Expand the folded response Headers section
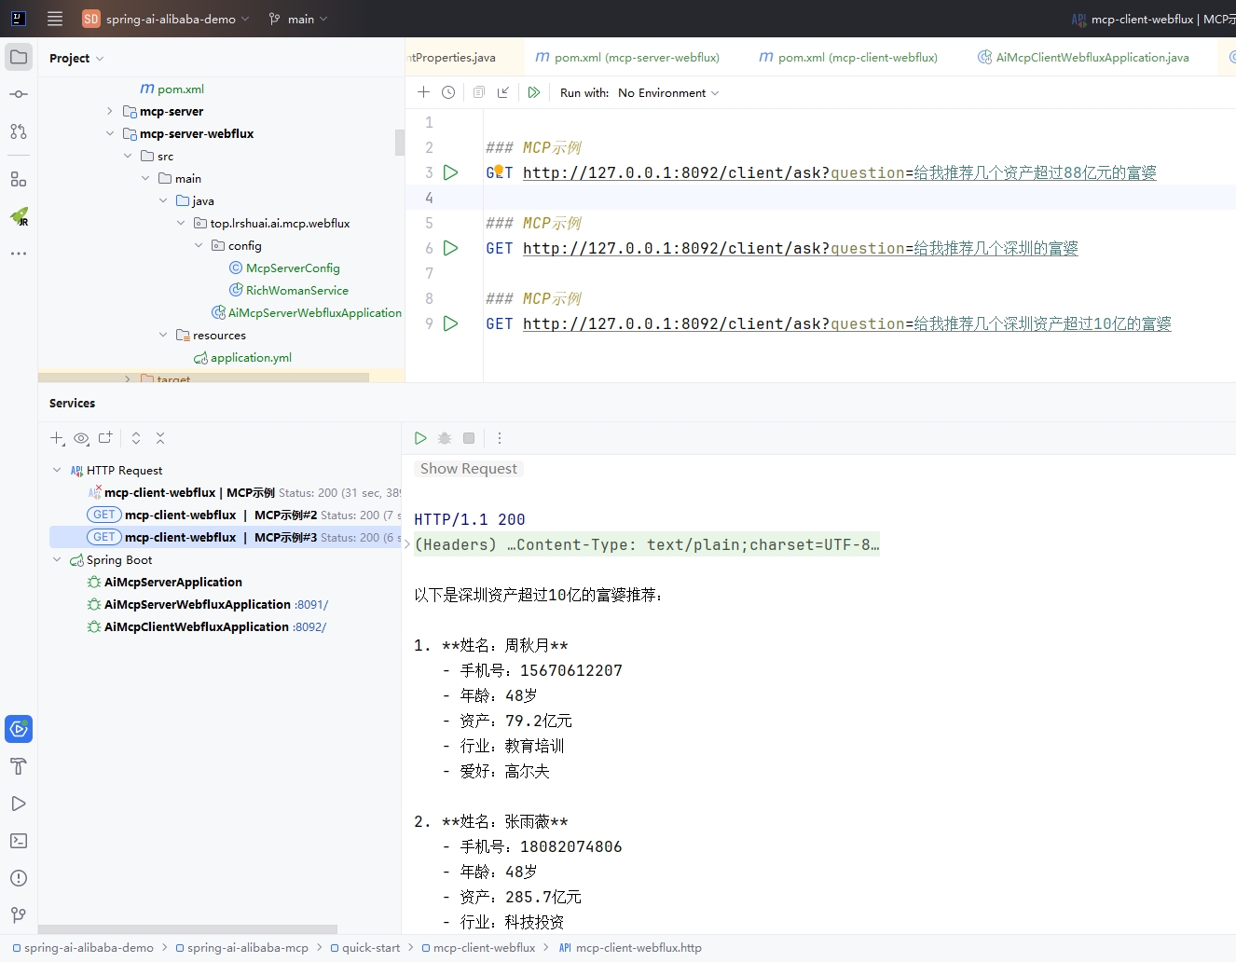1236x962 pixels. tap(406, 544)
